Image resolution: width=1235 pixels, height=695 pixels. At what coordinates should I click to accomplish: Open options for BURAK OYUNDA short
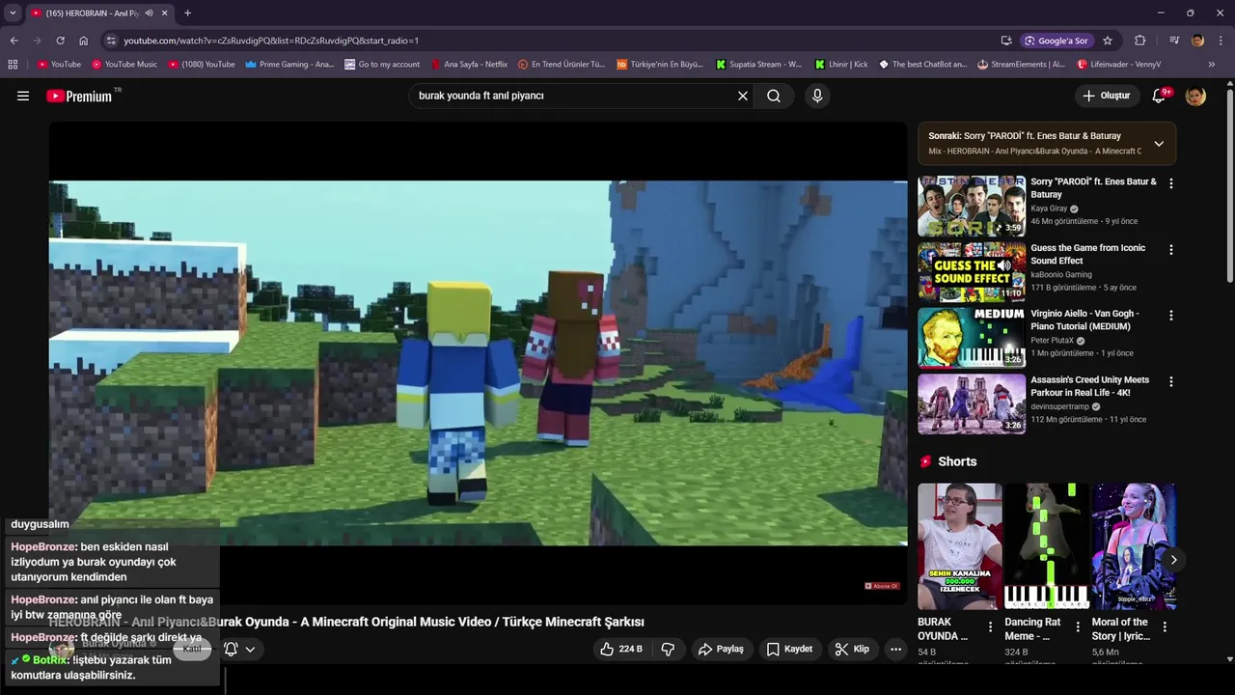coord(990,626)
